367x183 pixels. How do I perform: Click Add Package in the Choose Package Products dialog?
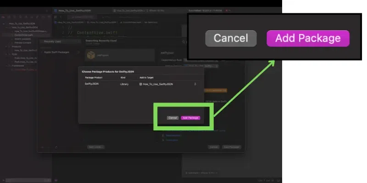click(x=190, y=118)
